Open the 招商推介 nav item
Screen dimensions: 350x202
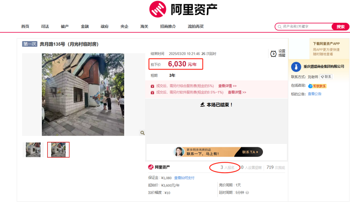click(168, 27)
